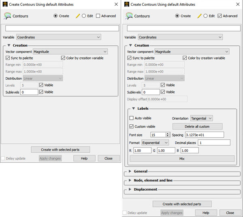Toggle Color by creation variable in left dialog
The image size is (243, 217).
63,58
